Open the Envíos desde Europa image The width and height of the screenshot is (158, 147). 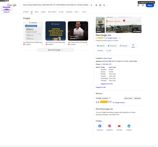click(x=56, y=31)
